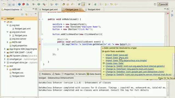
Task: Click the New file toolbar icon
Action: point(4,4)
